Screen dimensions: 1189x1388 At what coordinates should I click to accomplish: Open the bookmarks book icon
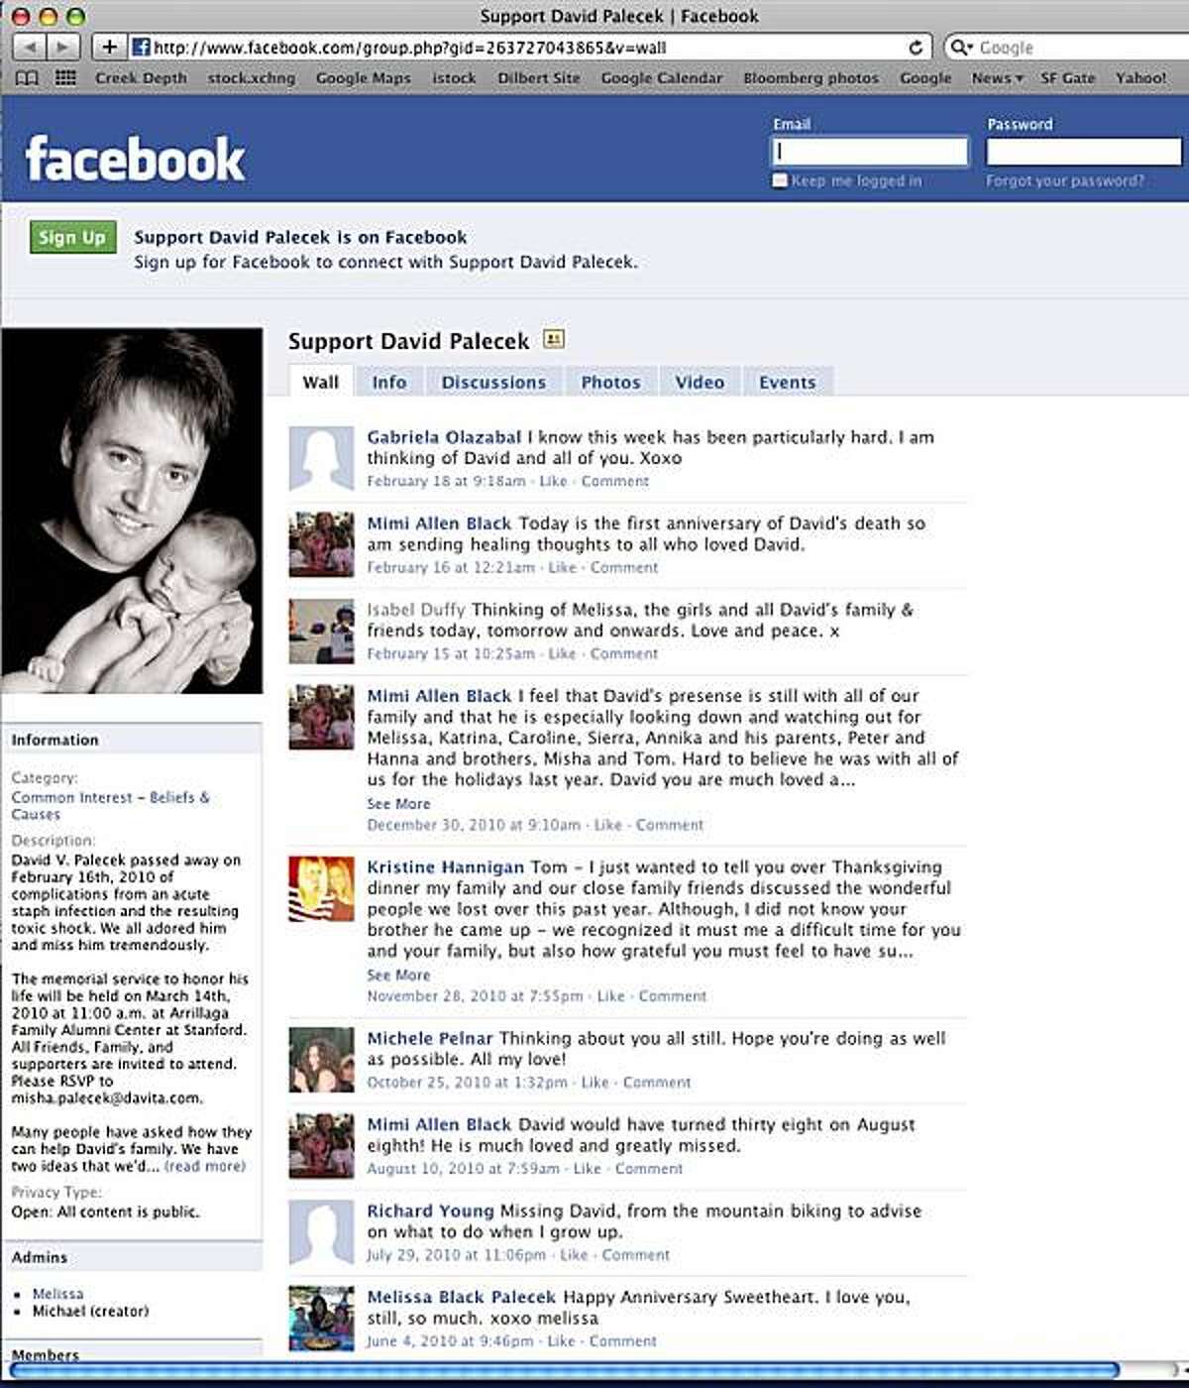point(28,77)
